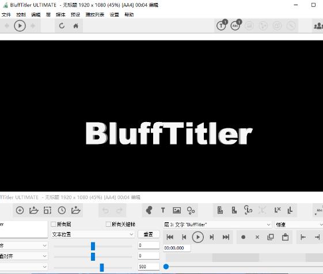
Task: Open the 播放列表 menu
Action: 95,14
